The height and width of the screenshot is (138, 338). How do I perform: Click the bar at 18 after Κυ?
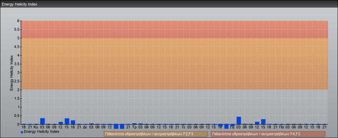pos(73,122)
